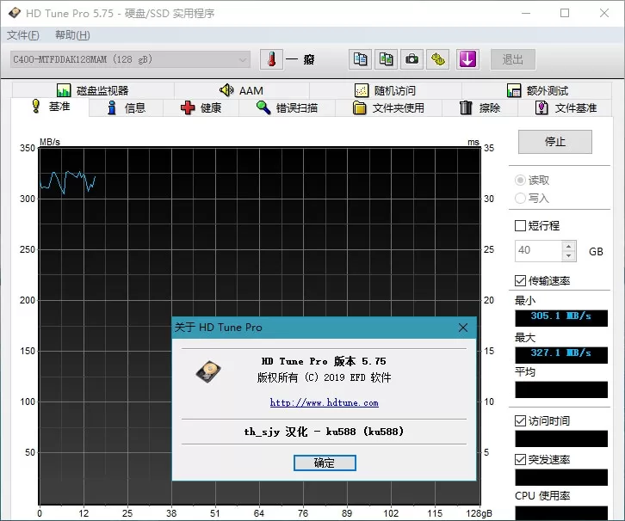Open the 随机访问 tab
The image size is (625, 521).
click(385, 90)
